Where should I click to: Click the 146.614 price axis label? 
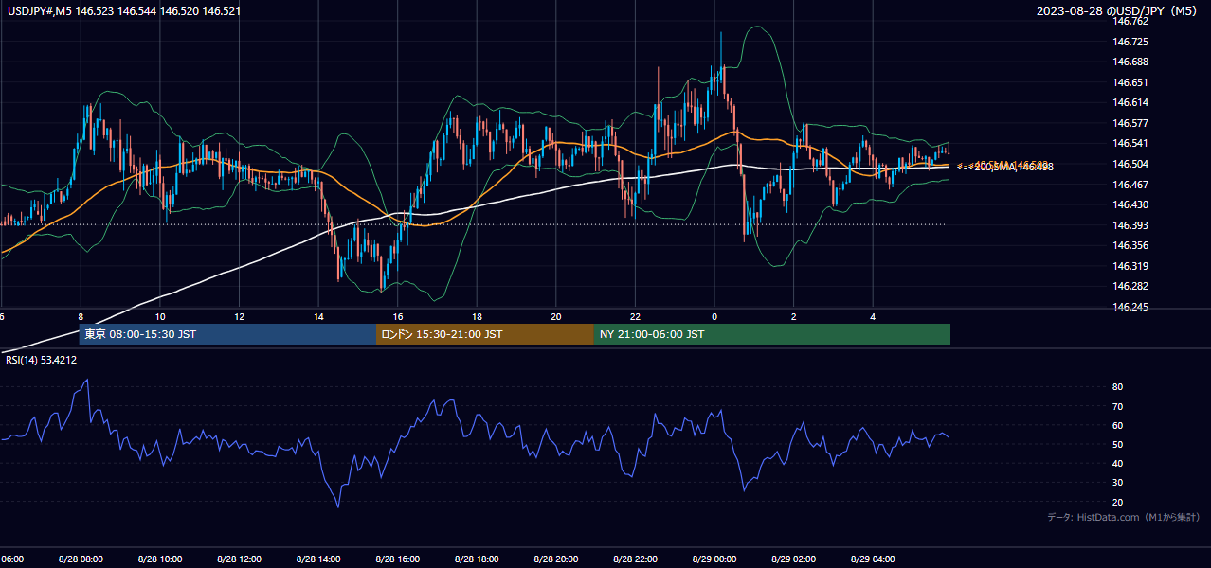[1131, 102]
